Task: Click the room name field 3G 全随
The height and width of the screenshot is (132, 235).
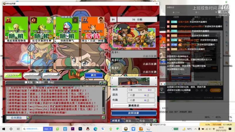Action: [x=137, y=19]
